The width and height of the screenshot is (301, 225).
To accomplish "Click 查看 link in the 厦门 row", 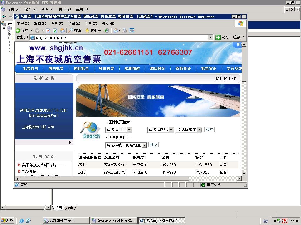I will [223, 172].
